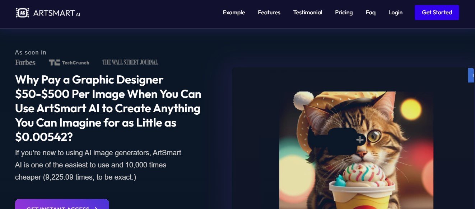Click the "As seen in" label
The width and height of the screenshot is (475, 209).
point(31,52)
